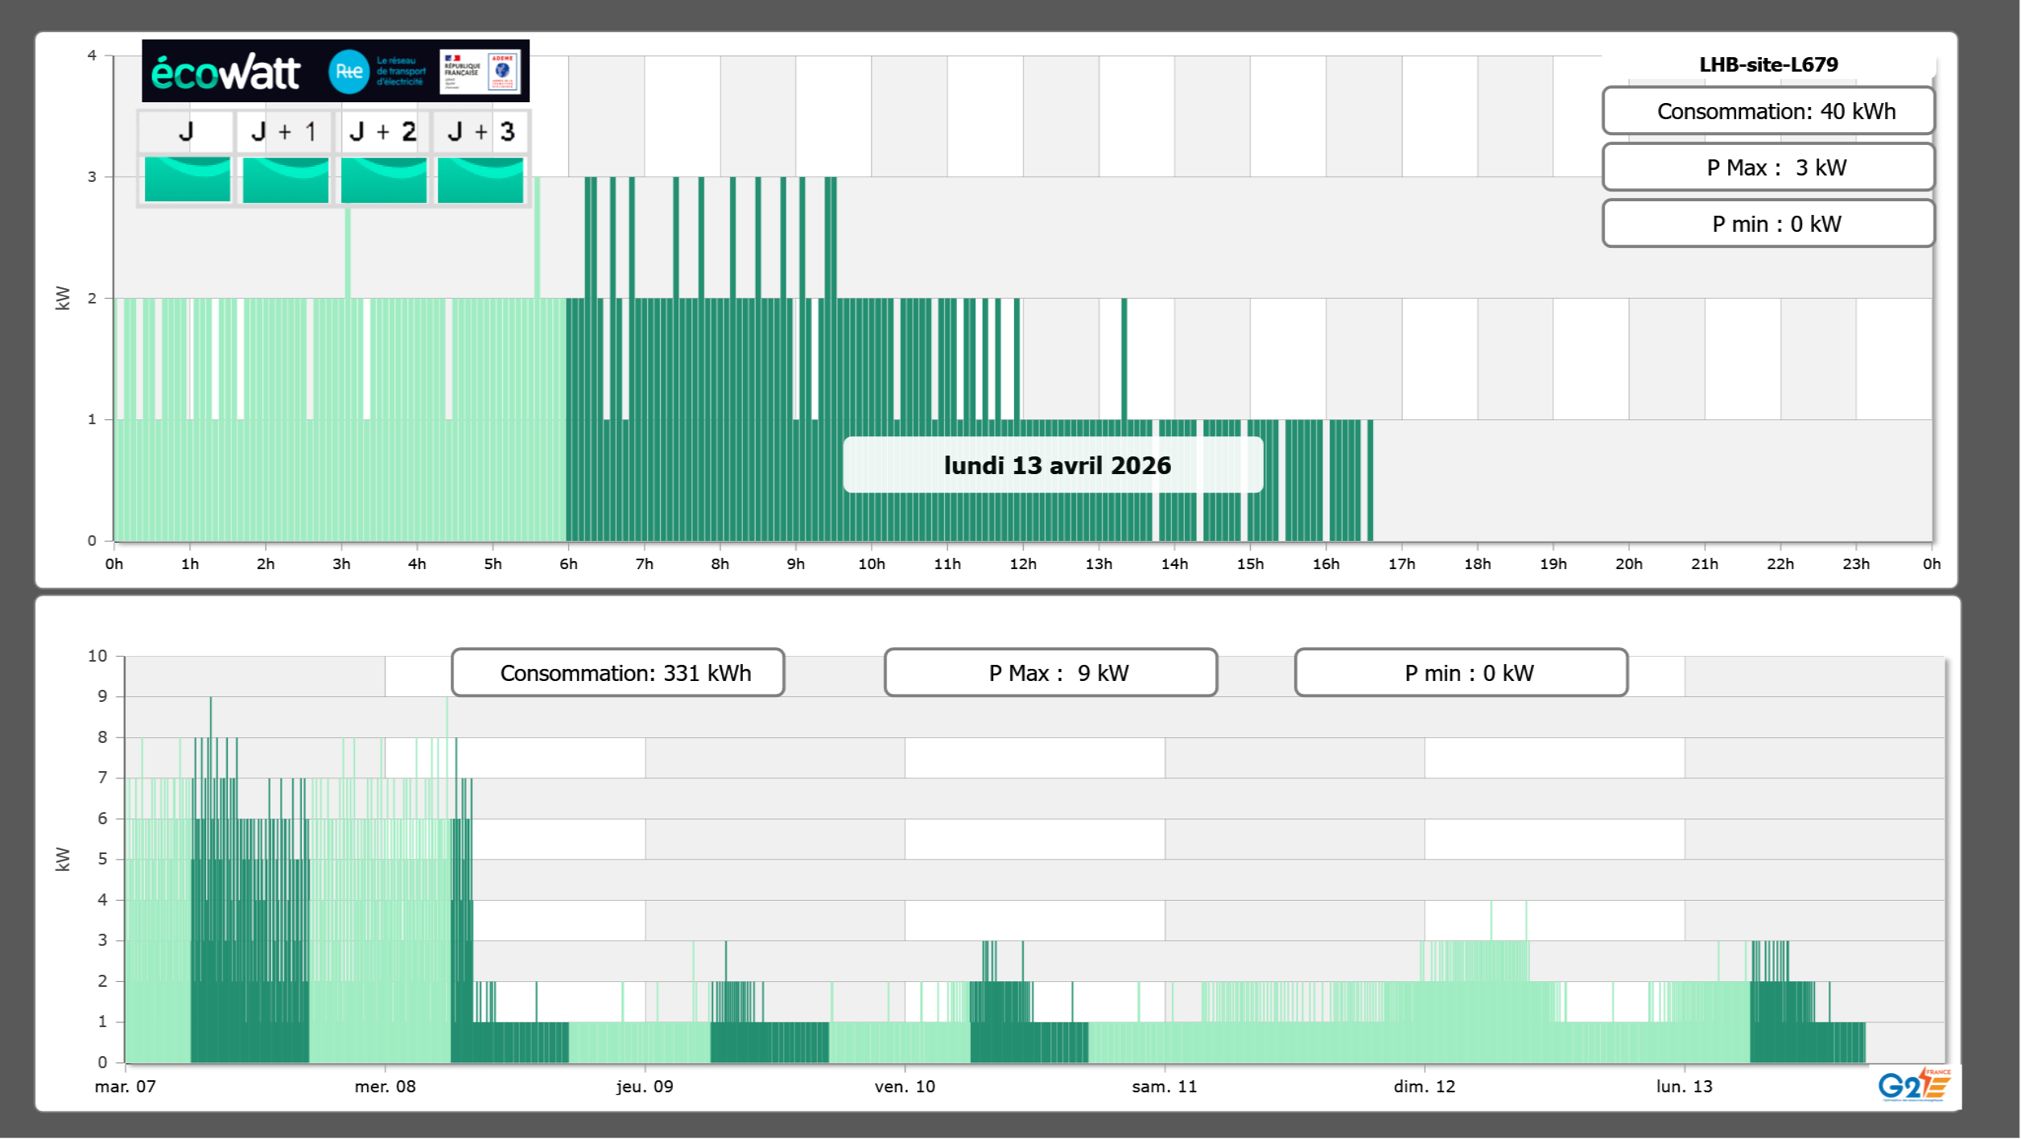2021x1139 pixels.
Task: Click the Consommation: 331 kWh box
Action: (617, 672)
